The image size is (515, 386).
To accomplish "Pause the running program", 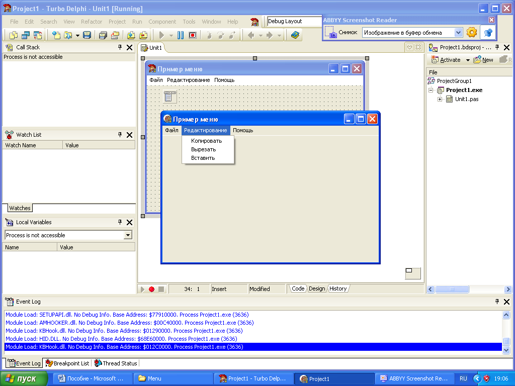I will (x=181, y=35).
